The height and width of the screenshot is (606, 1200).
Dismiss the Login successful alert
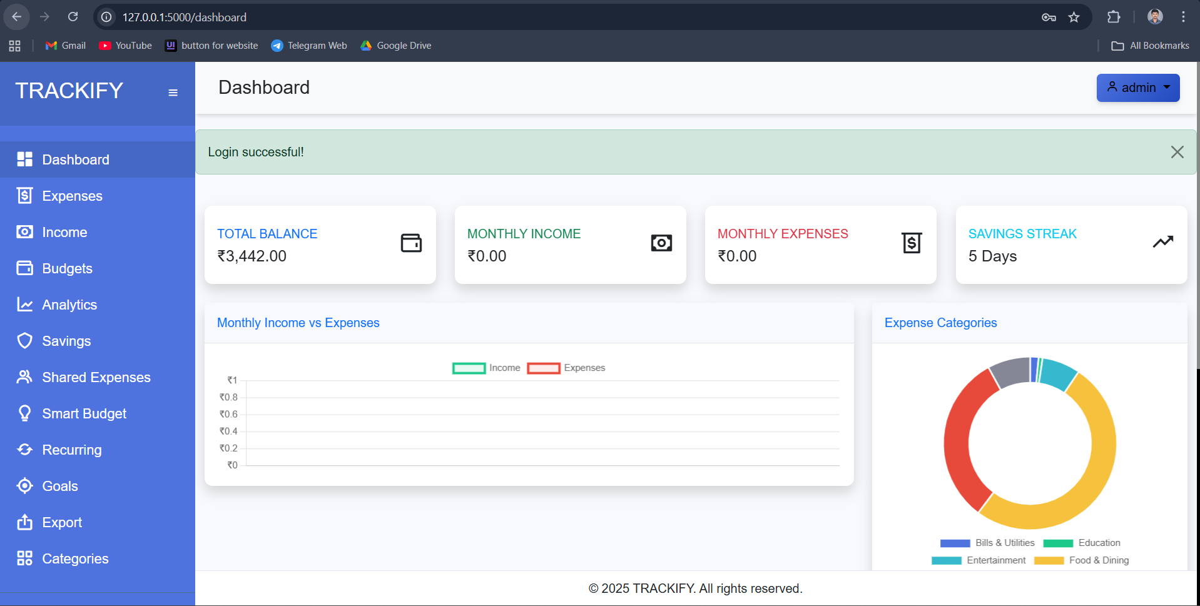[1177, 152]
